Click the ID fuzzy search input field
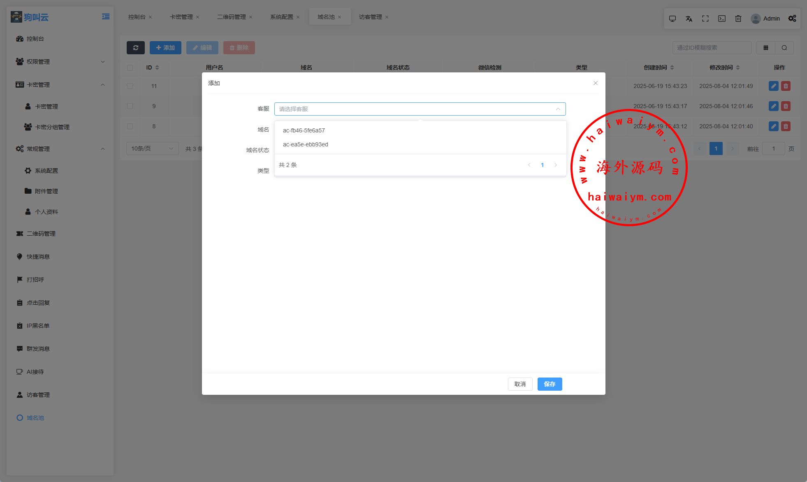Screen dimensions: 807x482 point(712,48)
